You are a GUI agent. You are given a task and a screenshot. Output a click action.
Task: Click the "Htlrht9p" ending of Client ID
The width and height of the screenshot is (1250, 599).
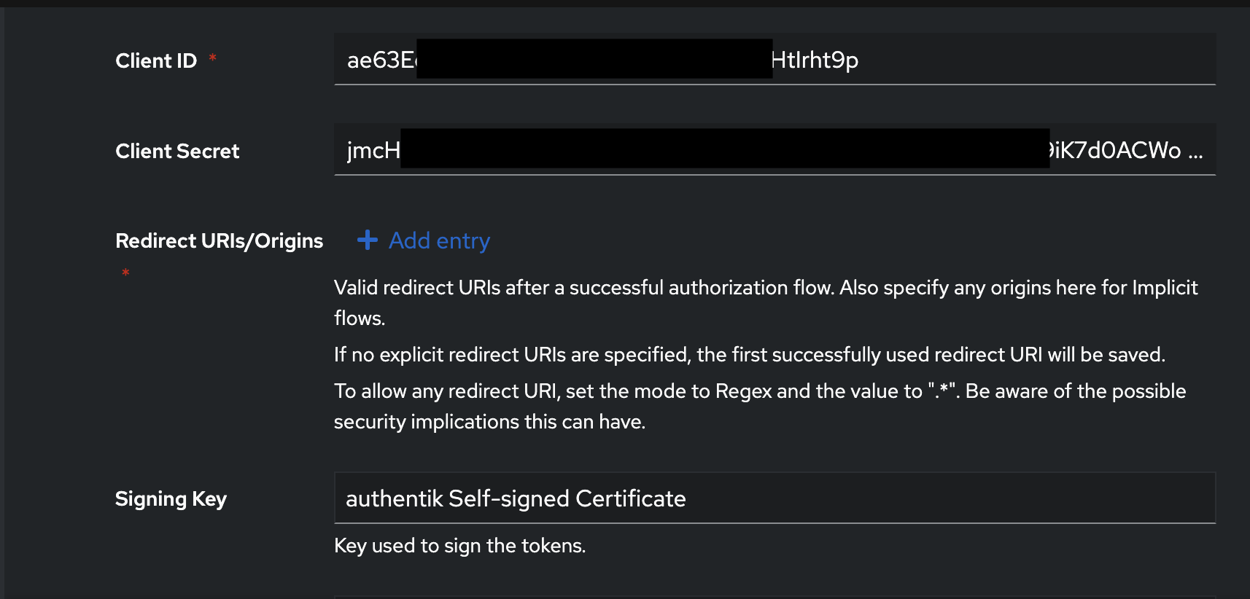(x=815, y=60)
